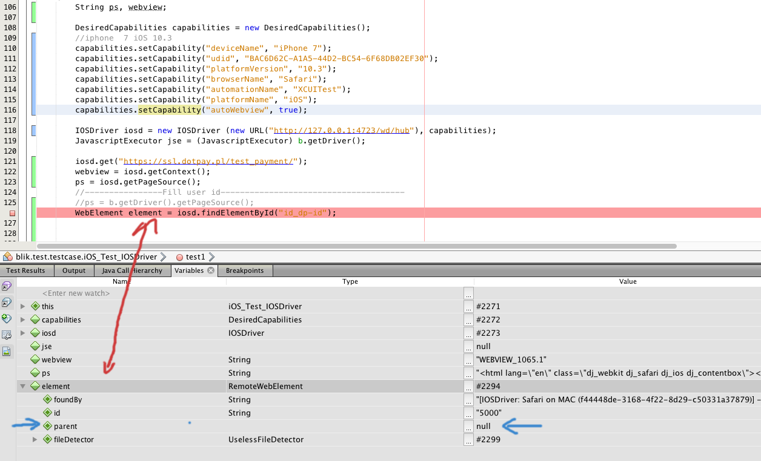Click the diamond icon next to capabilities

(35, 319)
